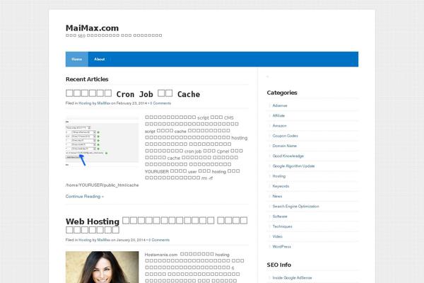Browse the Amazon category
This screenshot has height=283, width=424.
279,126
